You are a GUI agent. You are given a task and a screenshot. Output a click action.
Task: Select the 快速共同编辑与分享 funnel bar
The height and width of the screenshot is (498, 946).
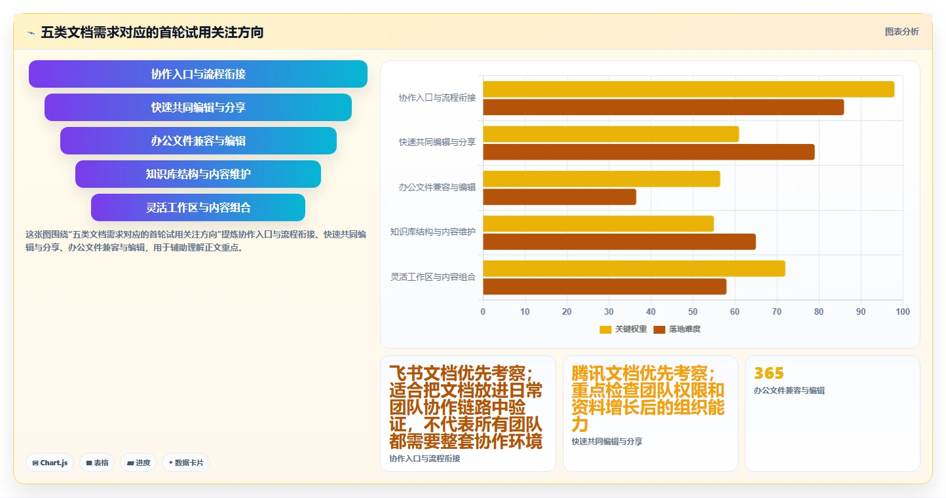pos(198,107)
